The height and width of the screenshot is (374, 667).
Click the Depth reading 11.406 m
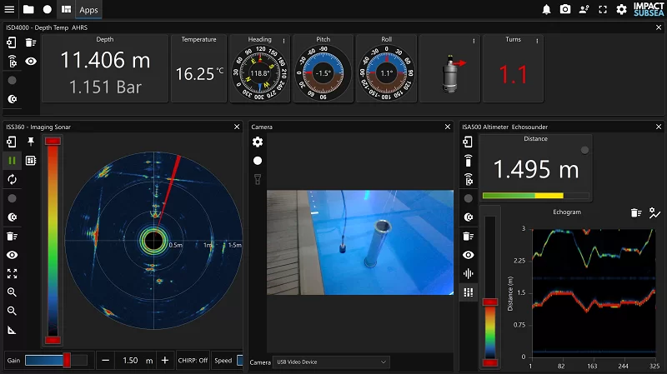[x=105, y=60]
